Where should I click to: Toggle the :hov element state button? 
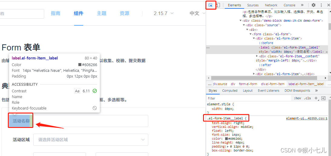point(297,98)
